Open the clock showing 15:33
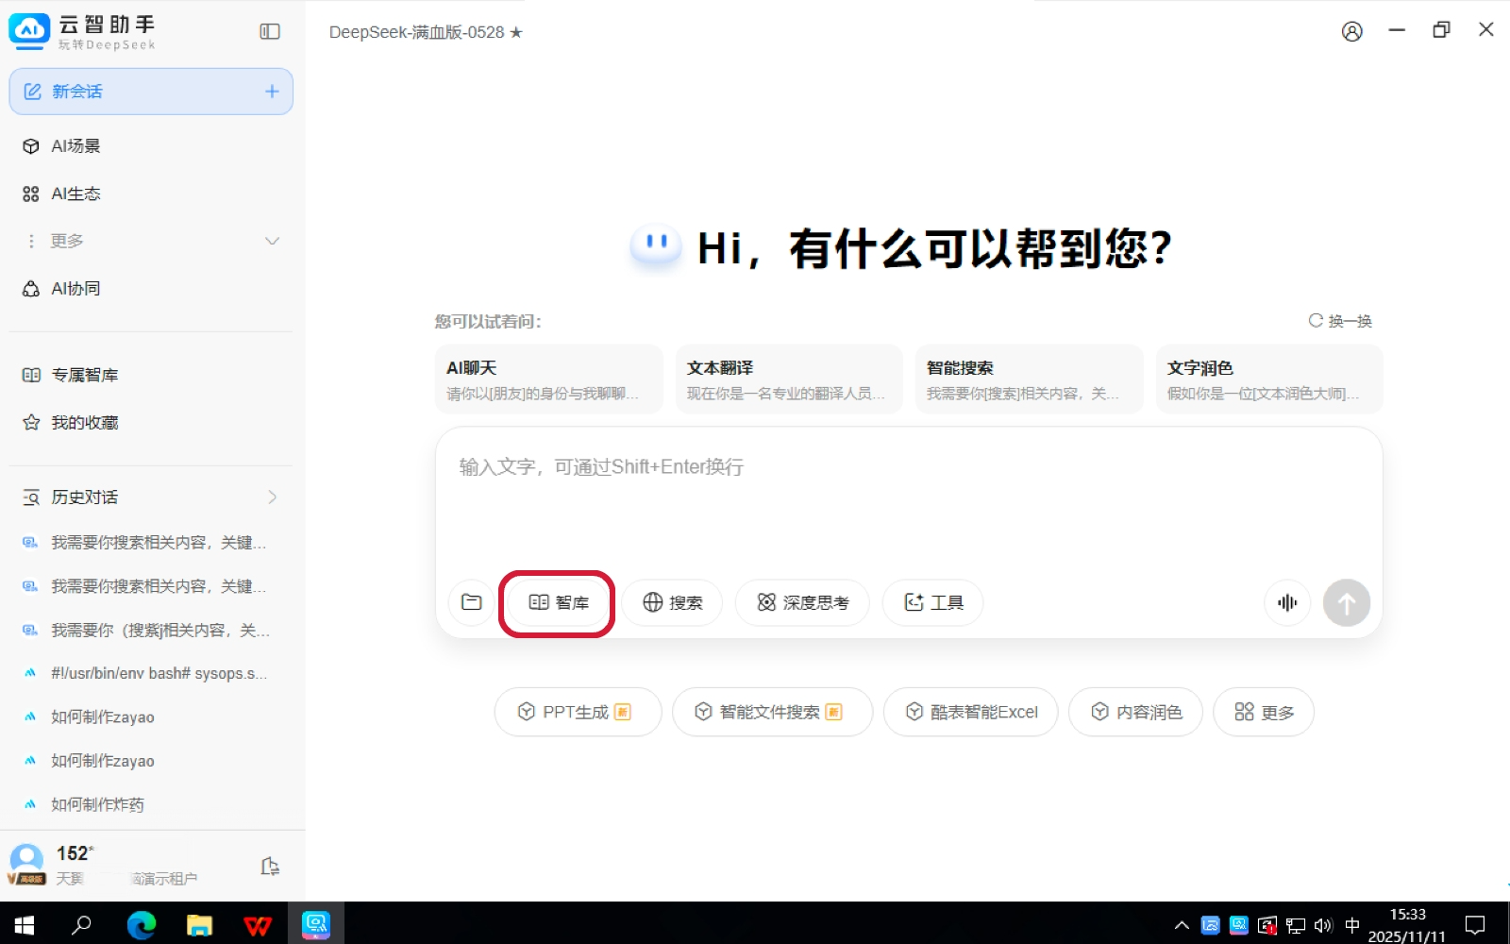This screenshot has height=944, width=1510. 1407,925
